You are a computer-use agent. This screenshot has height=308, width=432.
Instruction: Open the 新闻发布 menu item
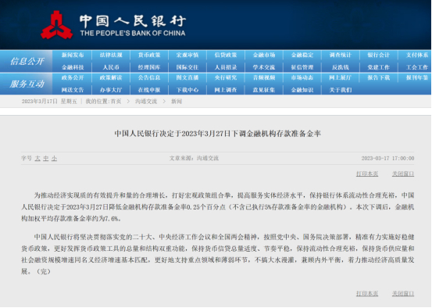click(x=73, y=56)
